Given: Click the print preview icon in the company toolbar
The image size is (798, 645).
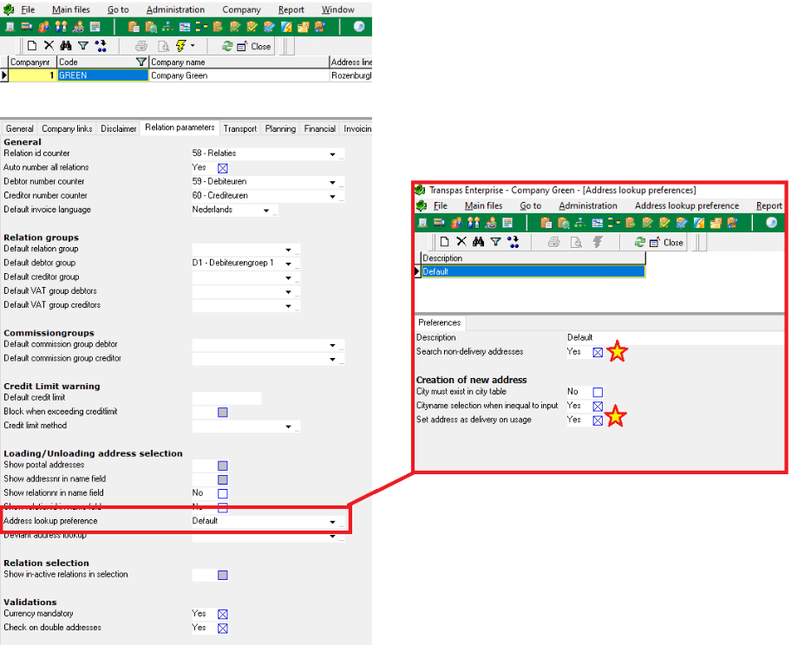Looking at the screenshot, I should tap(160, 46).
